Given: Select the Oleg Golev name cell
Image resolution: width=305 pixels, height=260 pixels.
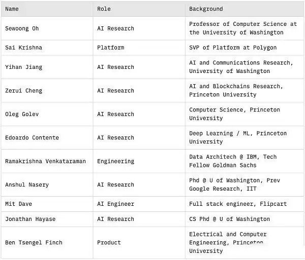Looking at the screenshot, I should 22,114.
